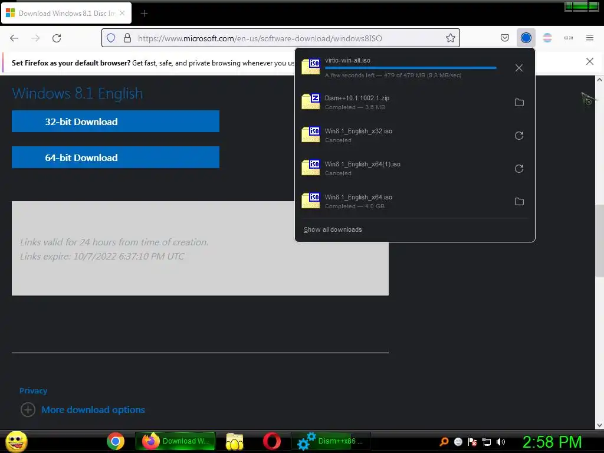Image resolution: width=604 pixels, height=453 pixels.
Task: Click the Windows 8.1 English heading
Action: [x=77, y=94]
